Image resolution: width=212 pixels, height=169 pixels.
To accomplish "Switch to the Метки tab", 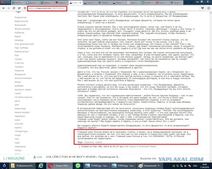I will pos(119,3).
